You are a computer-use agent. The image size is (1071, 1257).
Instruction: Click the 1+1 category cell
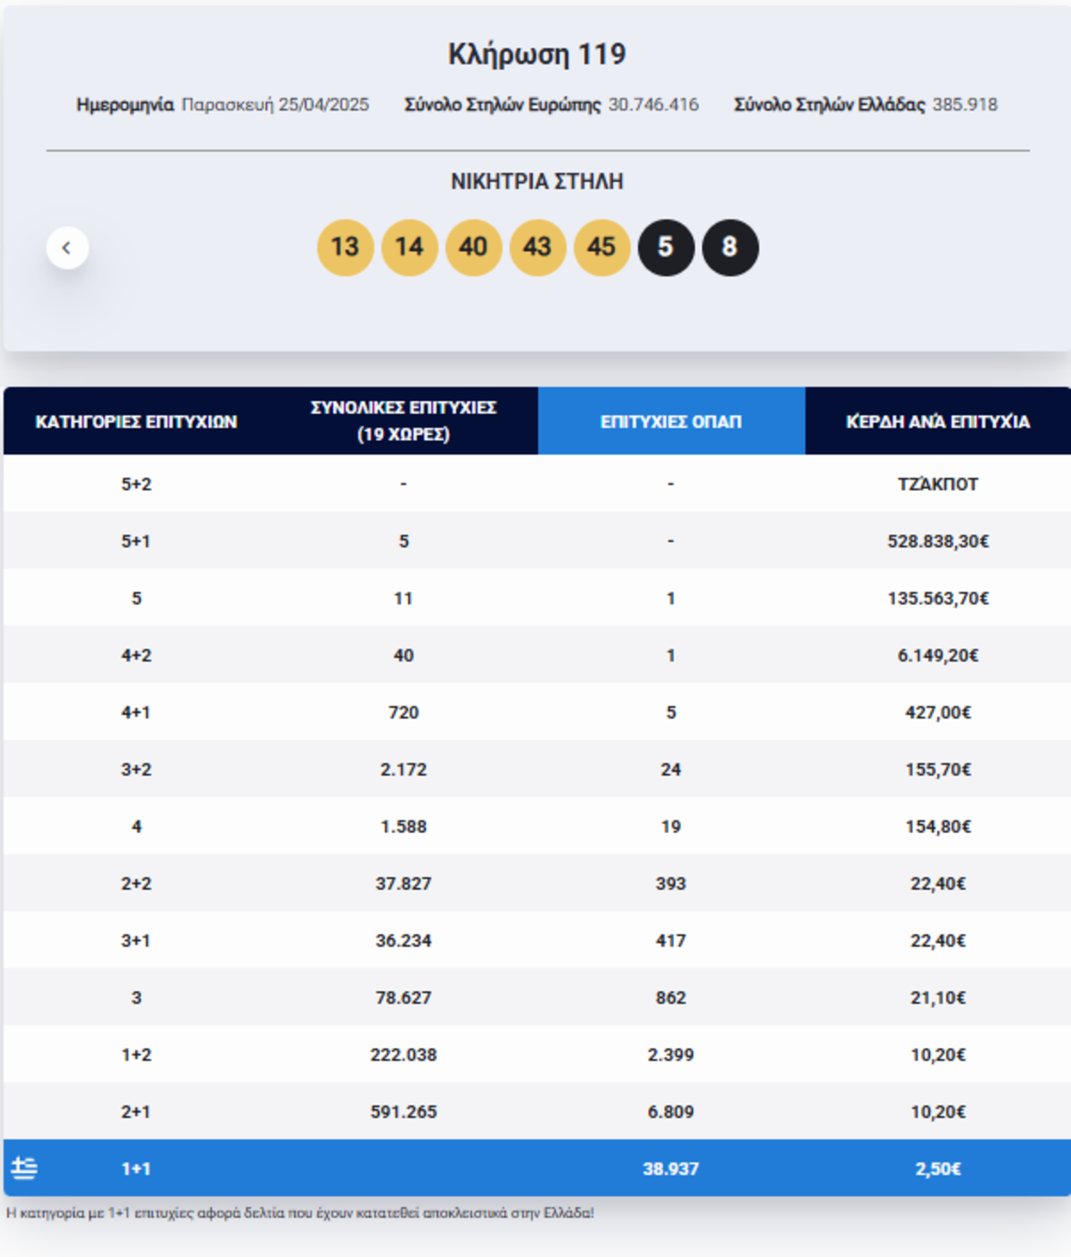coord(137,1169)
